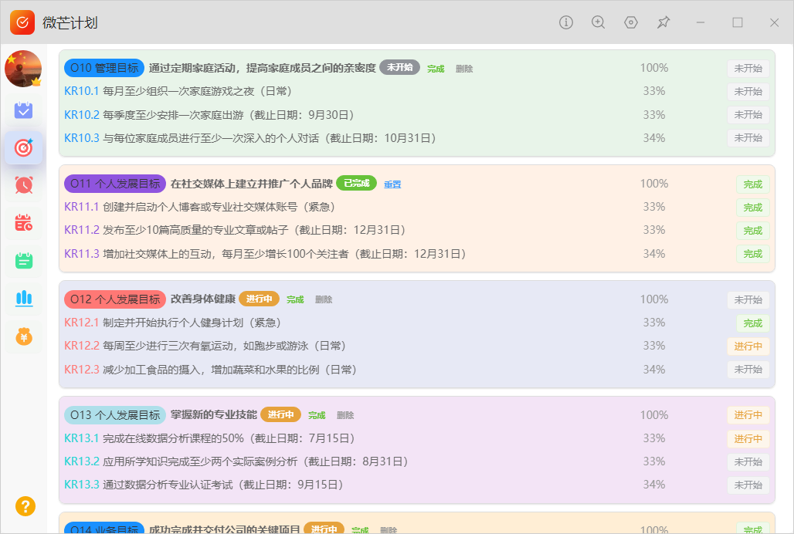
Task: Open the red alarm clock sidebar icon
Action: (x=23, y=185)
